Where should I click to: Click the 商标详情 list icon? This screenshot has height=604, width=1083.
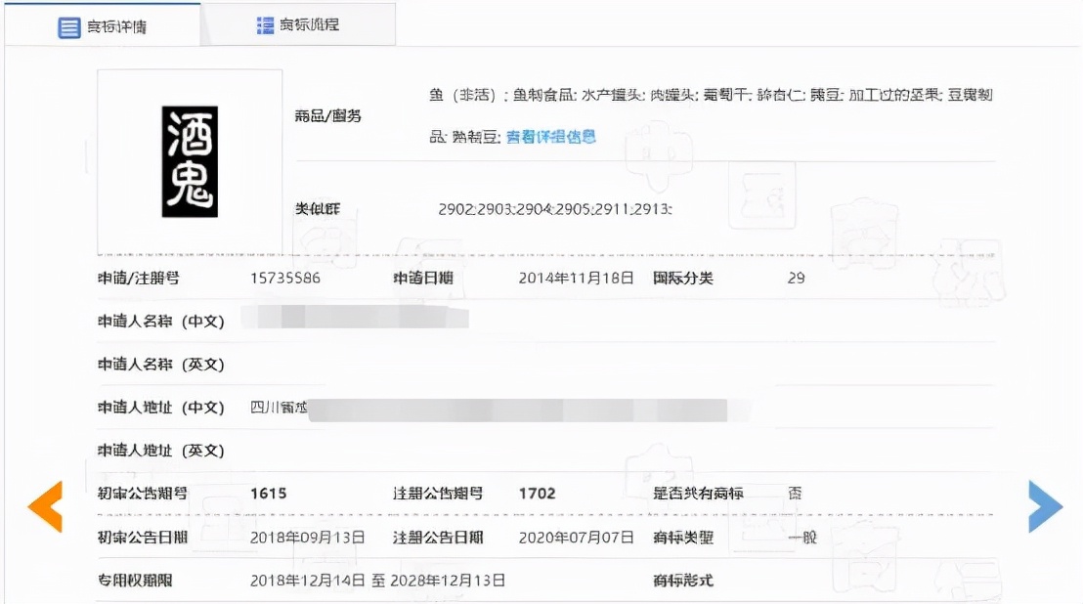click(x=69, y=27)
